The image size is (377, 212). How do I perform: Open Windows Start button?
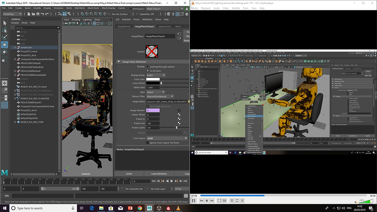click(x=5, y=208)
